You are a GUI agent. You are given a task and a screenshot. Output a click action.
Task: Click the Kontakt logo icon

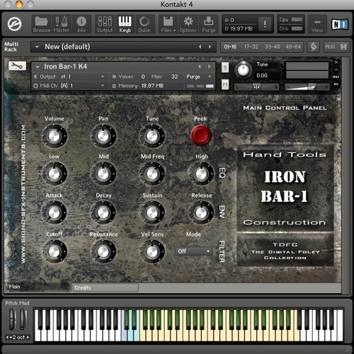click(14, 24)
